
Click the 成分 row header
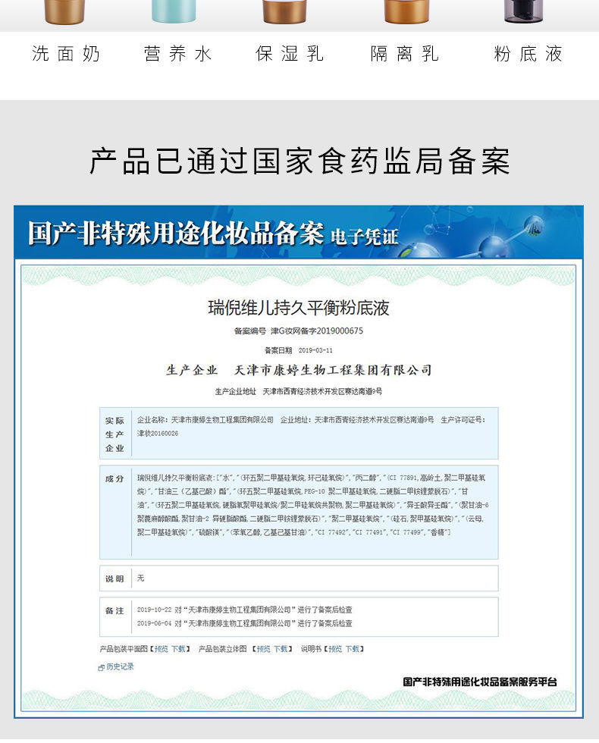click(x=114, y=478)
